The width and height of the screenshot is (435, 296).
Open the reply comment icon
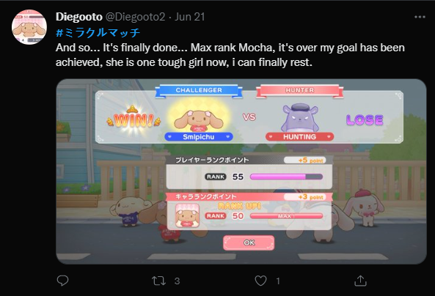(62, 281)
